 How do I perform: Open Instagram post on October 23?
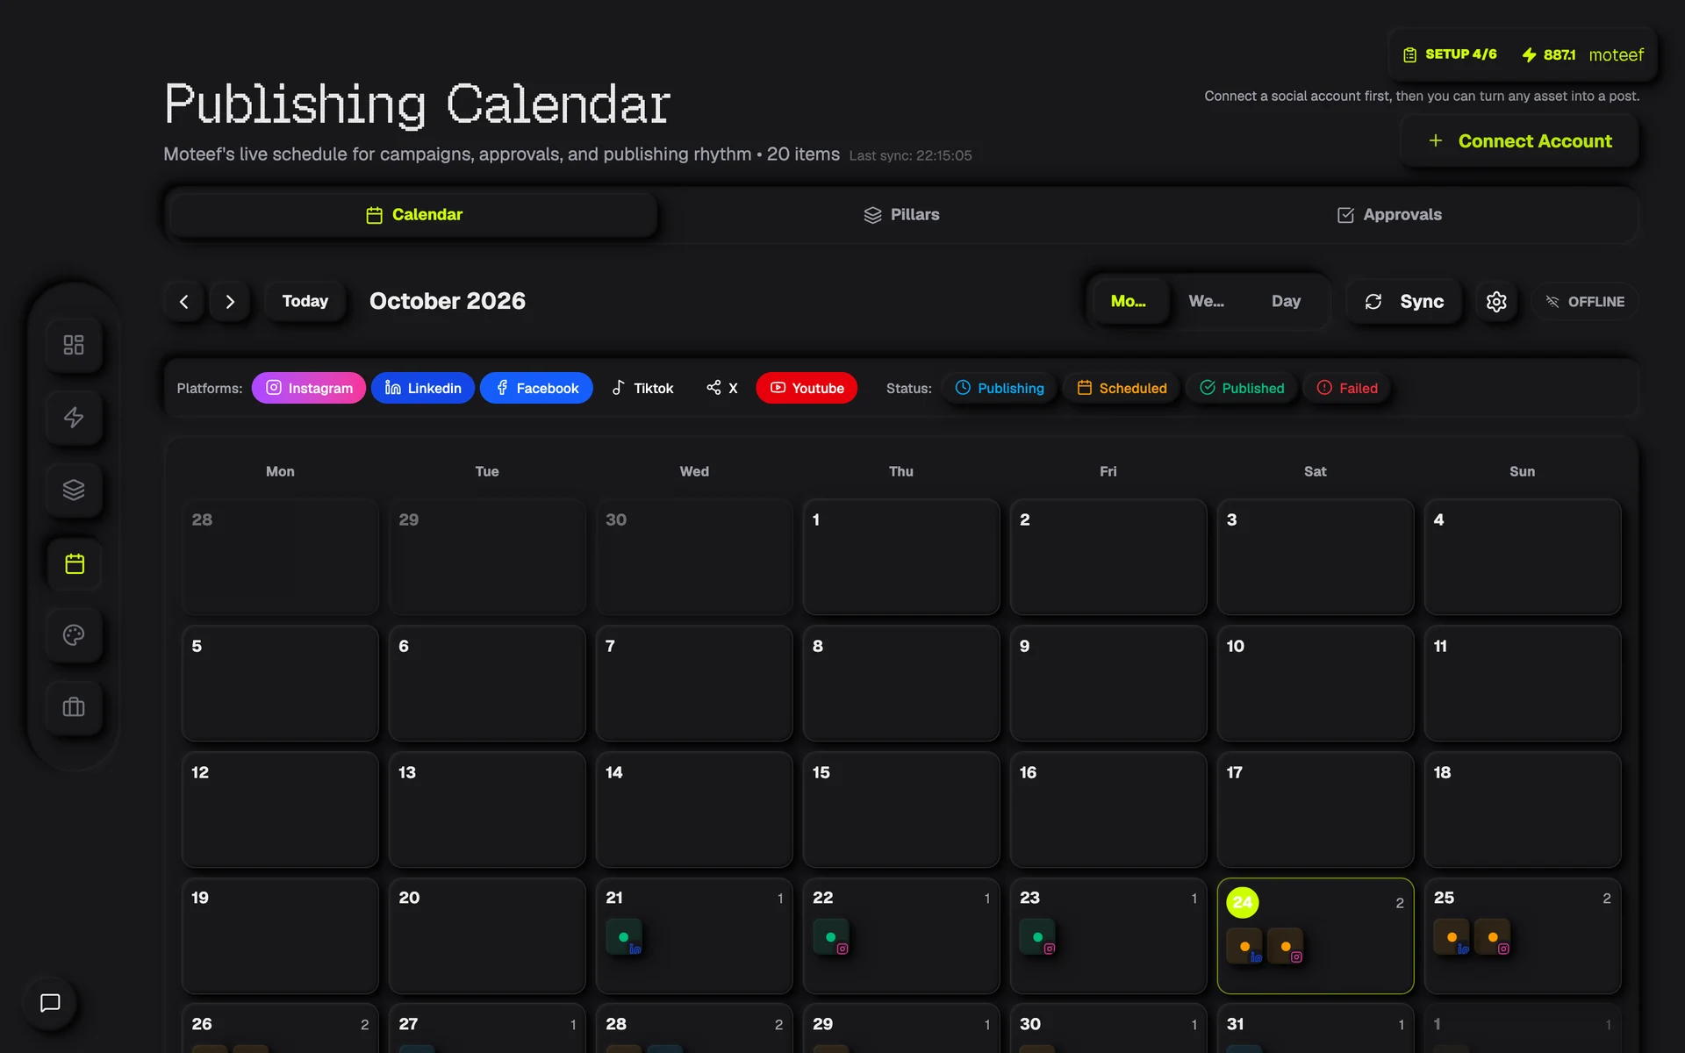click(x=1037, y=937)
